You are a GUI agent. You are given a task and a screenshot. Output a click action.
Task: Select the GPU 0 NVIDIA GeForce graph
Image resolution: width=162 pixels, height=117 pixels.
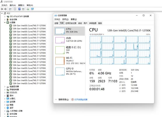click(x=60, y=71)
